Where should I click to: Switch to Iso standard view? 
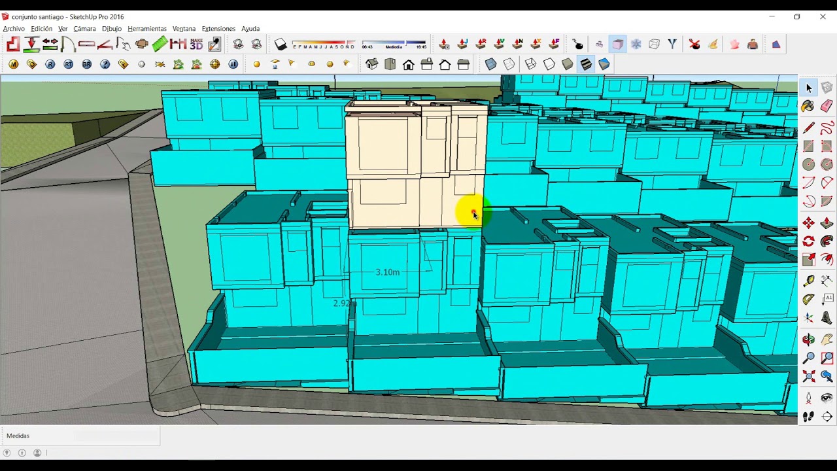pos(372,64)
